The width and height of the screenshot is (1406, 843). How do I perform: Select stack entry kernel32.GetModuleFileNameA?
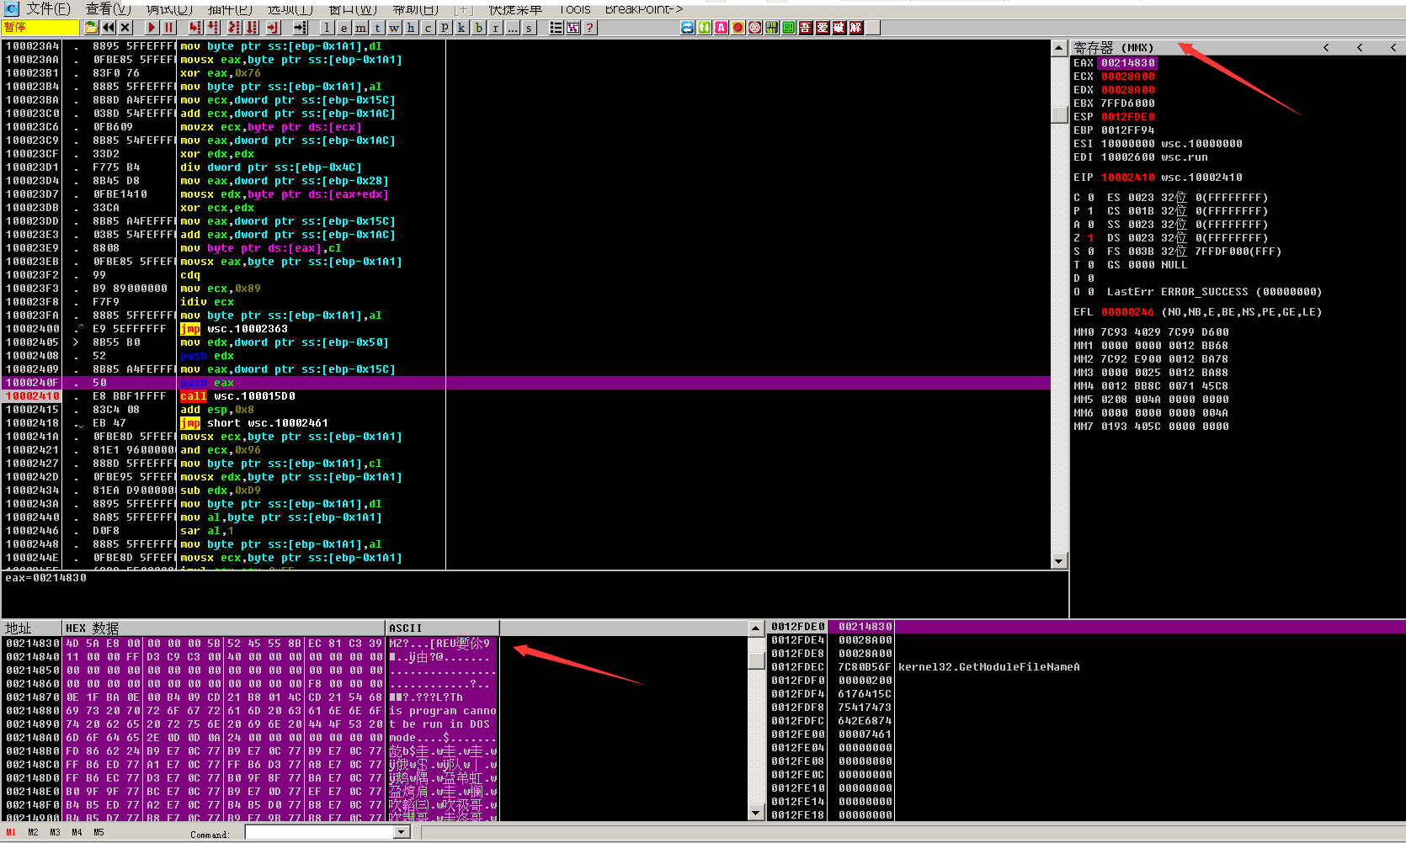tap(988, 667)
